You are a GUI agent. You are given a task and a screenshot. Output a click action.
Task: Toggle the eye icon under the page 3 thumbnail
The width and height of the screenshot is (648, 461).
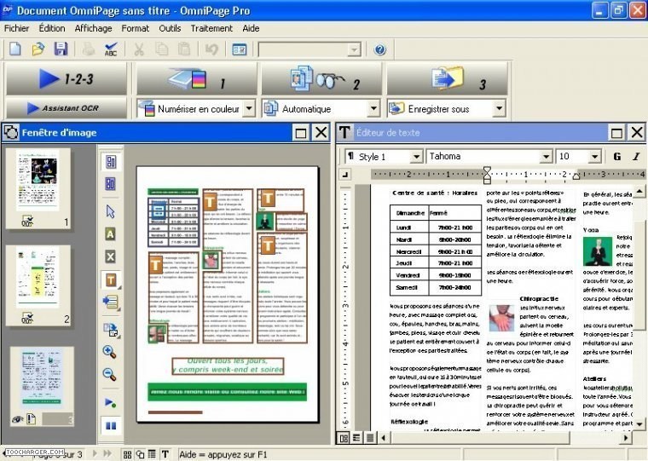(17, 419)
